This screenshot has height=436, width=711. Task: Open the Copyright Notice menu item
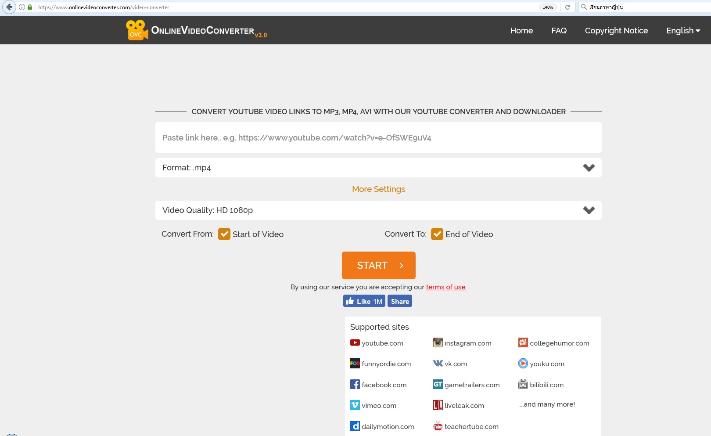click(x=616, y=31)
